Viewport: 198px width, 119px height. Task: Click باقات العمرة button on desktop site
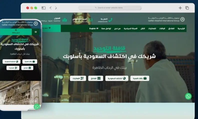[140, 78]
